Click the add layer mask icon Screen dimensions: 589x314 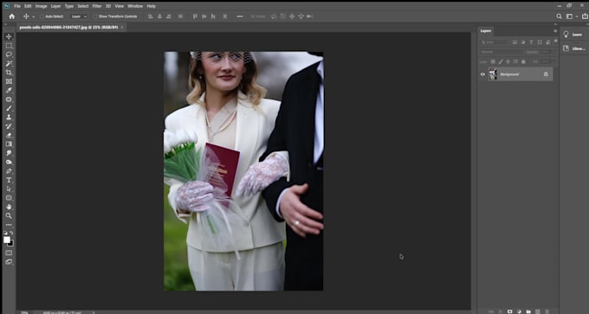point(509,311)
